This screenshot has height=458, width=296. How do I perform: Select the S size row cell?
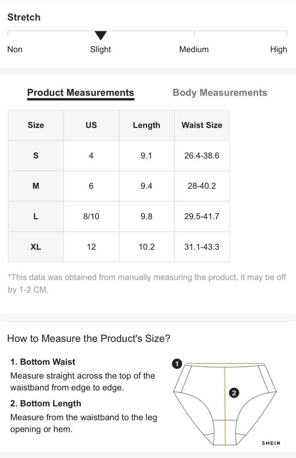click(x=36, y=155)
